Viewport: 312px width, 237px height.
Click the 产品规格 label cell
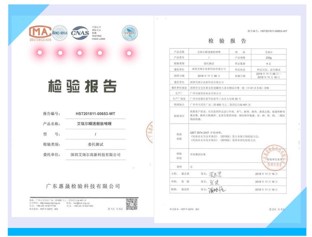[x=240, y=58]
